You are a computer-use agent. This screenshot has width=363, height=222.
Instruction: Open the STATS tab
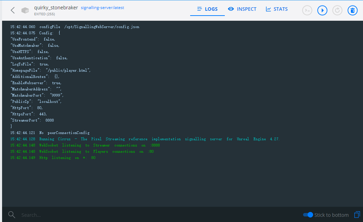[276, 9]
